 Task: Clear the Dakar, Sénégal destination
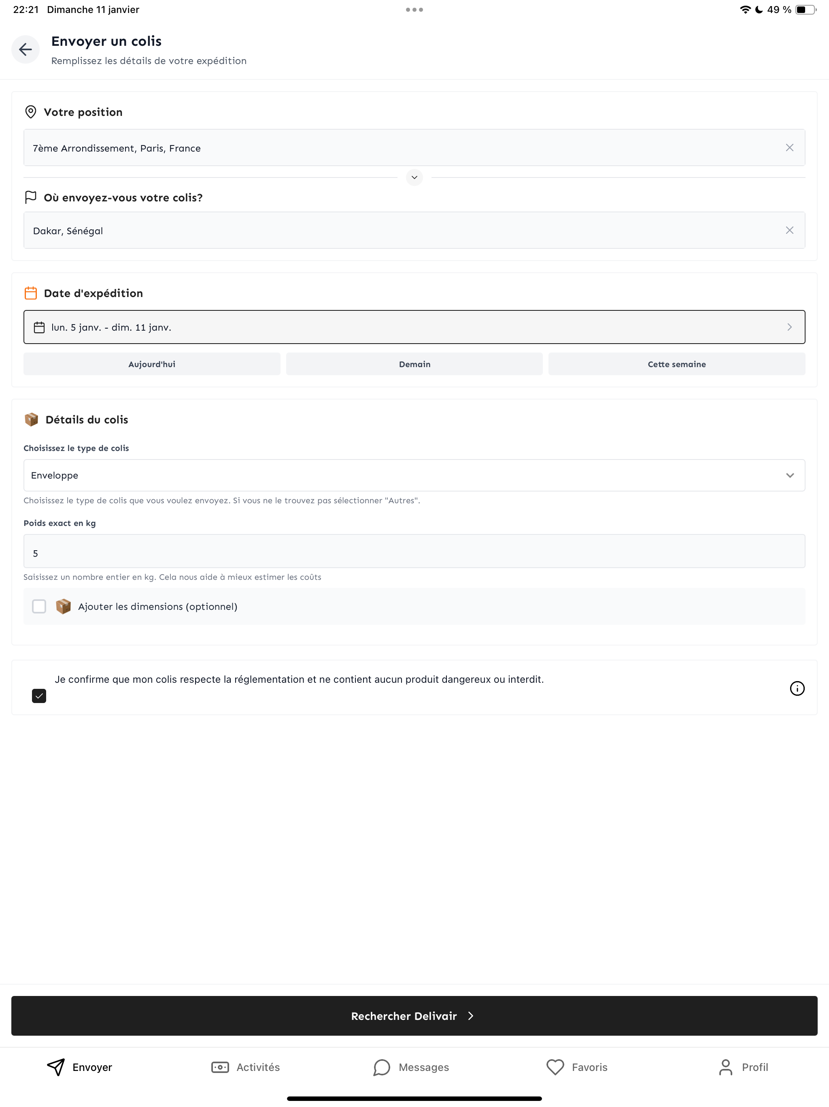[x=789, y=230]
